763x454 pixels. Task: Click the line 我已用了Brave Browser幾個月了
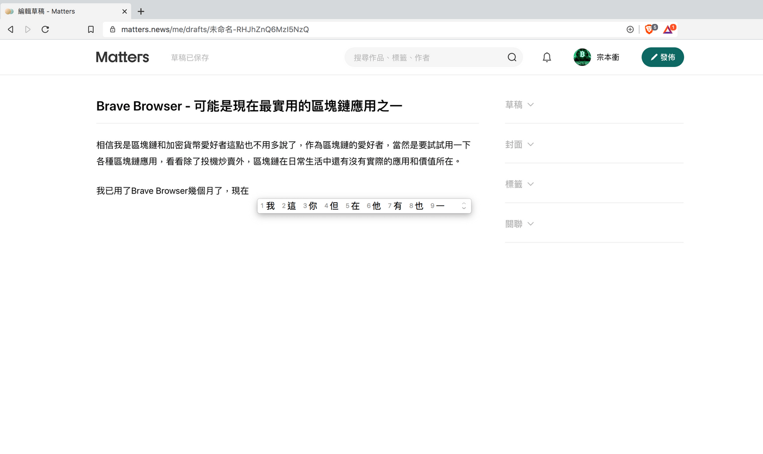[x=172, y=191]
